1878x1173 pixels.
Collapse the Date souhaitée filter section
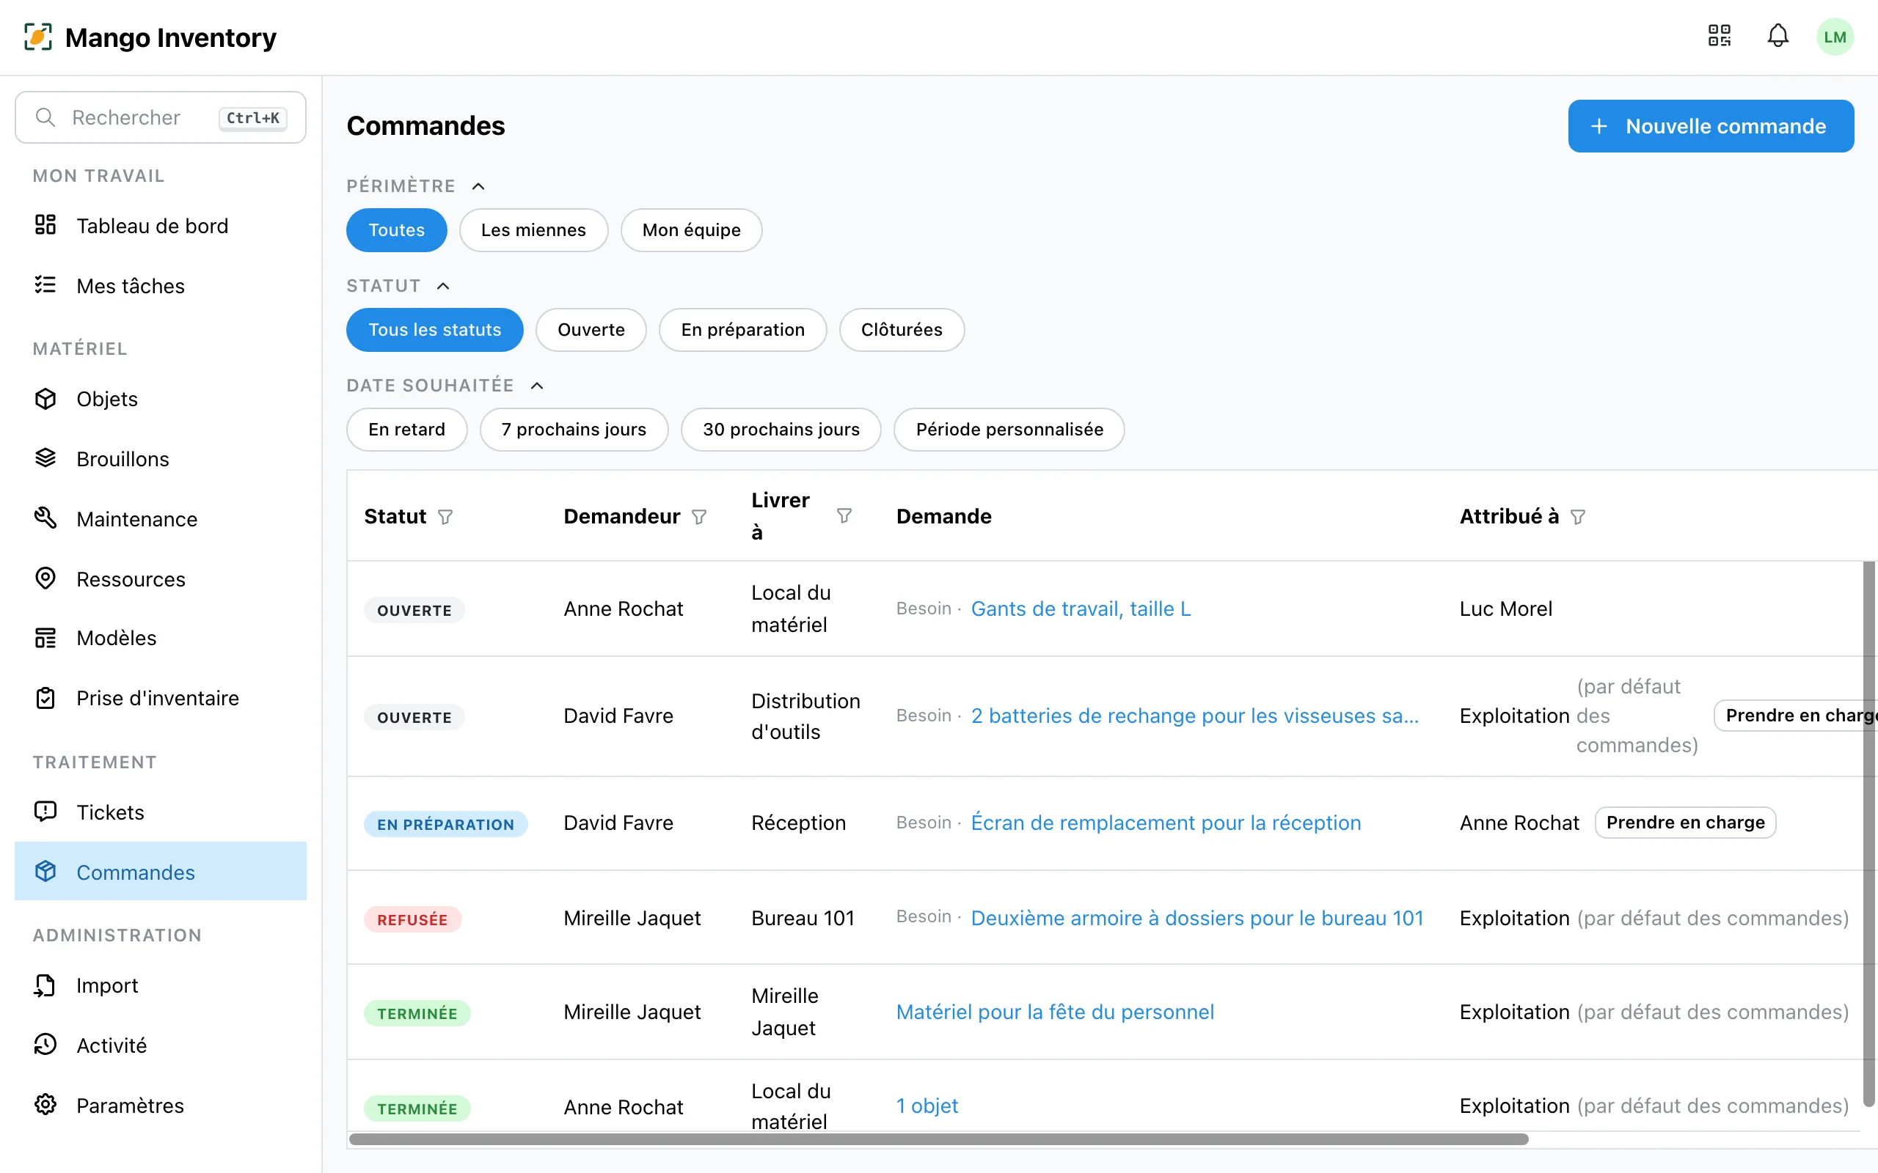click(537, 386)
